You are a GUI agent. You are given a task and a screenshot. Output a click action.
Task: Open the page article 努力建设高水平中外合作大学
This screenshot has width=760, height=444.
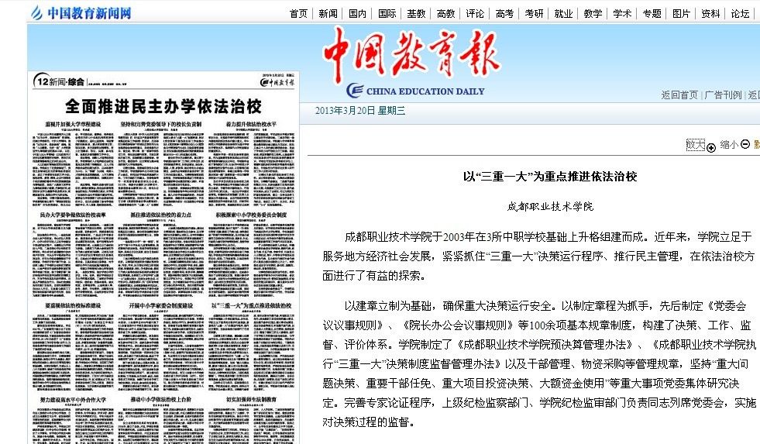[x=73, y=399]
